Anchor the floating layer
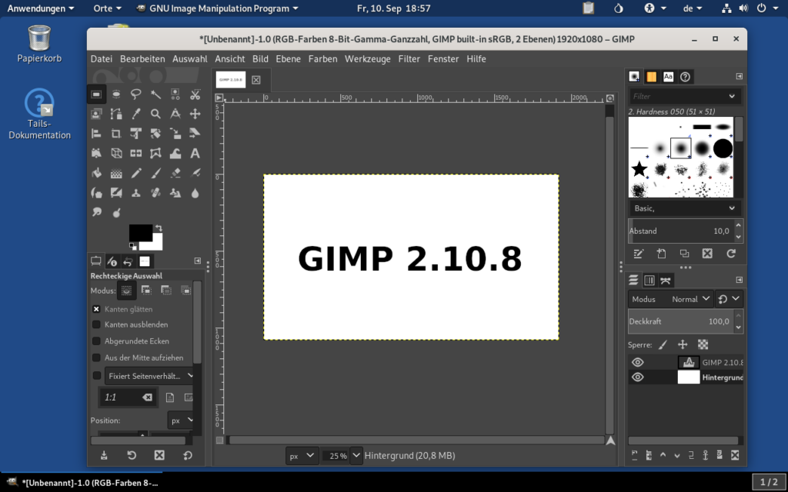This screenshot has height=492, width=788. point(706,455)
